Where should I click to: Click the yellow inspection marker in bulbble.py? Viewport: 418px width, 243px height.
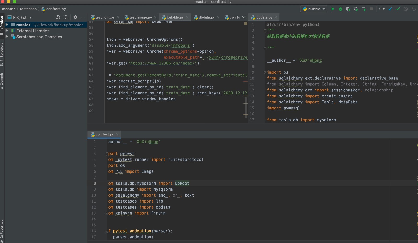(x=246, y=23)
